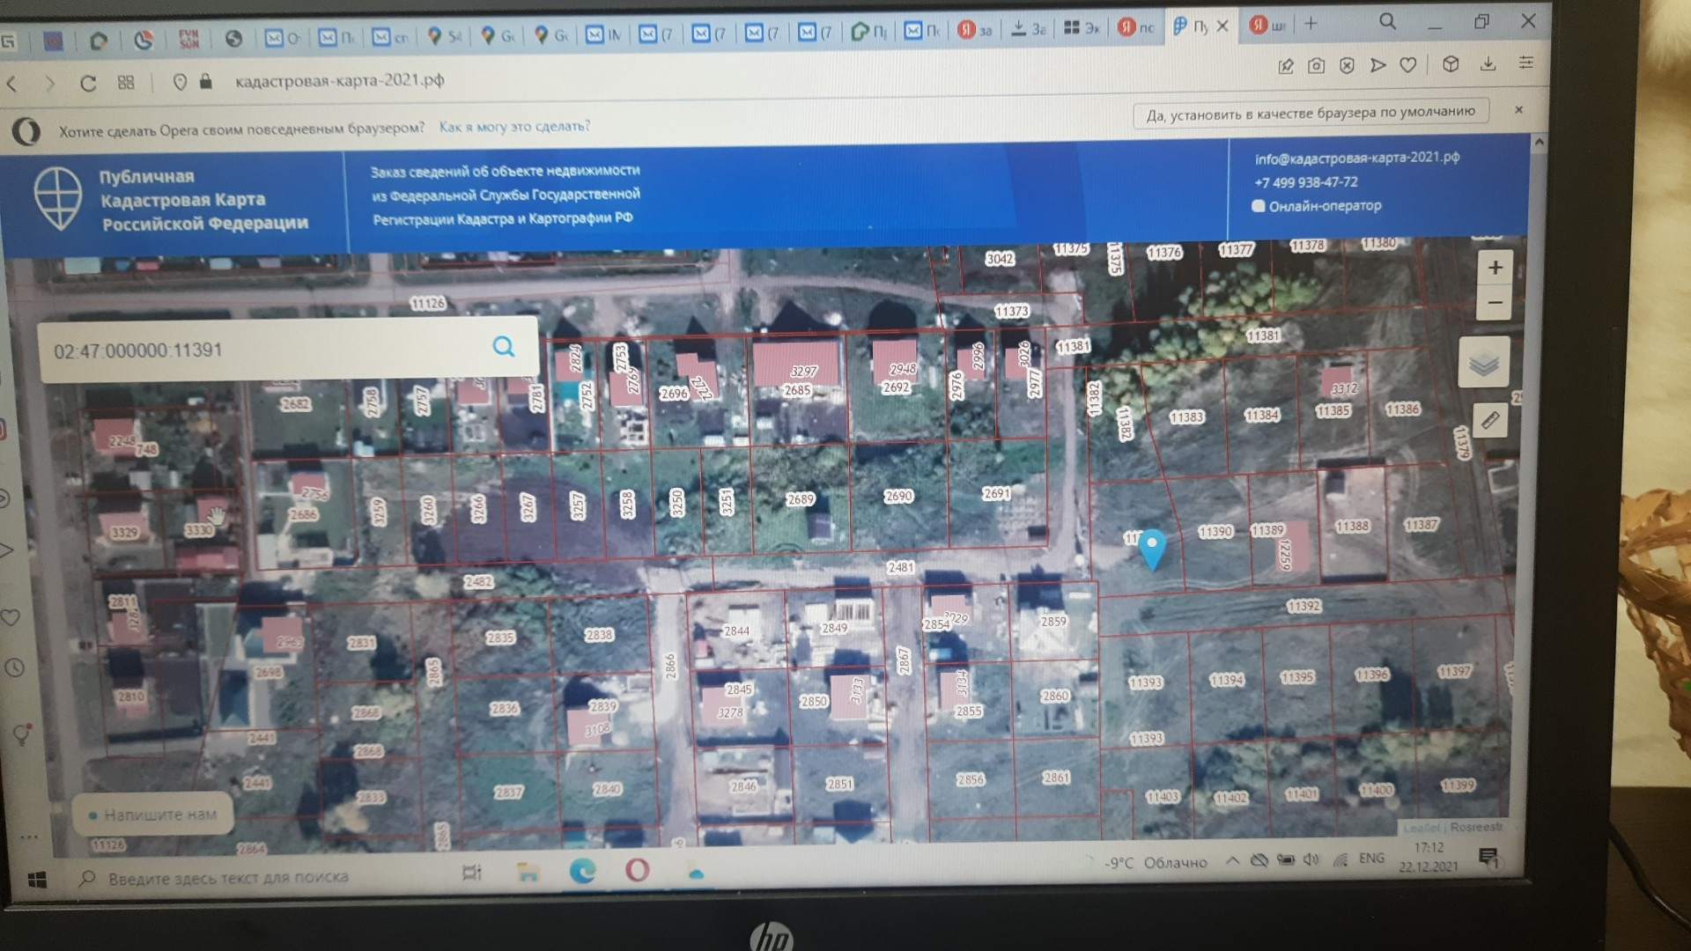Image resolution: width=1691 pixels, height=951 pixels.
Task: Show hidden system tray icons chevron
Action: [1232, 860]
